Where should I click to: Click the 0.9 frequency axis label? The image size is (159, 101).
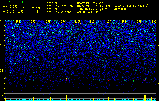pos(2,58)
